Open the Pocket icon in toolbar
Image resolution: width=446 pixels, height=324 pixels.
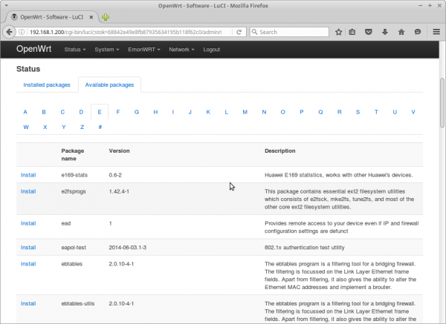pos(369,32)
